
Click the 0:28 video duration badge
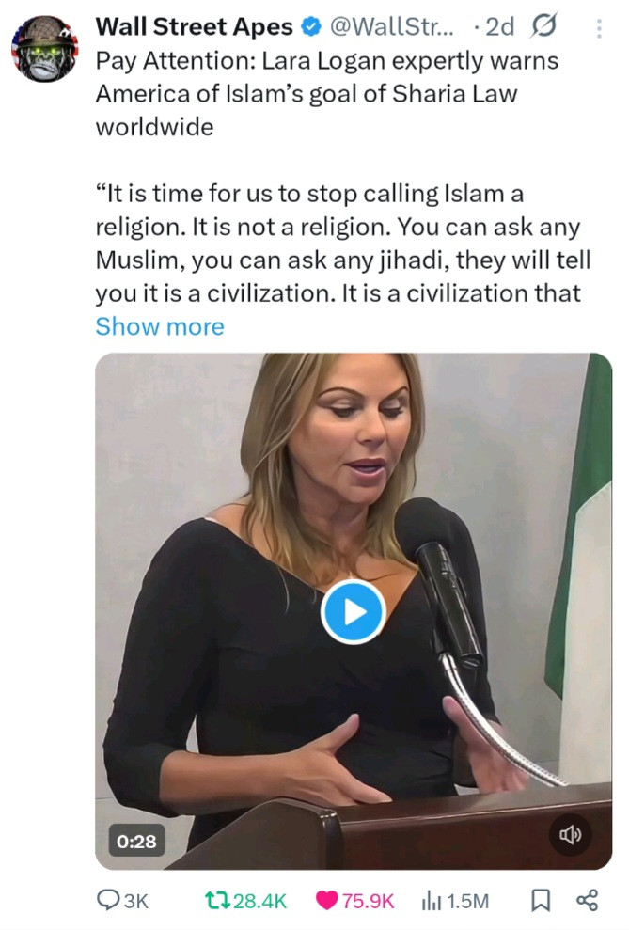click(x=136, y=841)
